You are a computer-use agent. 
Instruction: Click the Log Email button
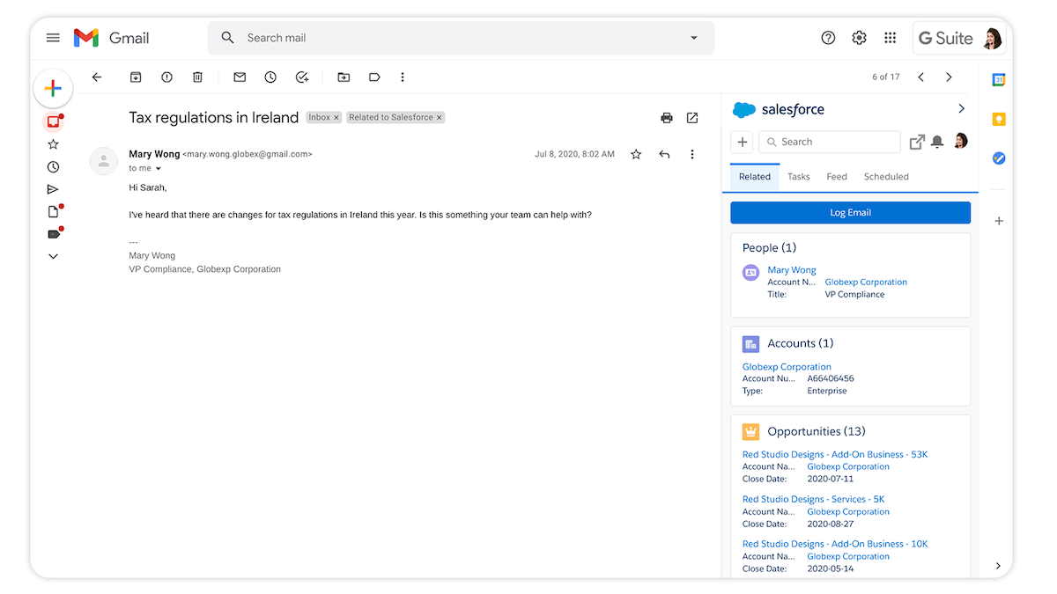(x=850, y=213)
